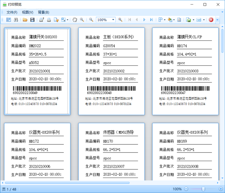225x193 pixels.
Task: Open a file with the folder icon
Action: tap(25, 20)
